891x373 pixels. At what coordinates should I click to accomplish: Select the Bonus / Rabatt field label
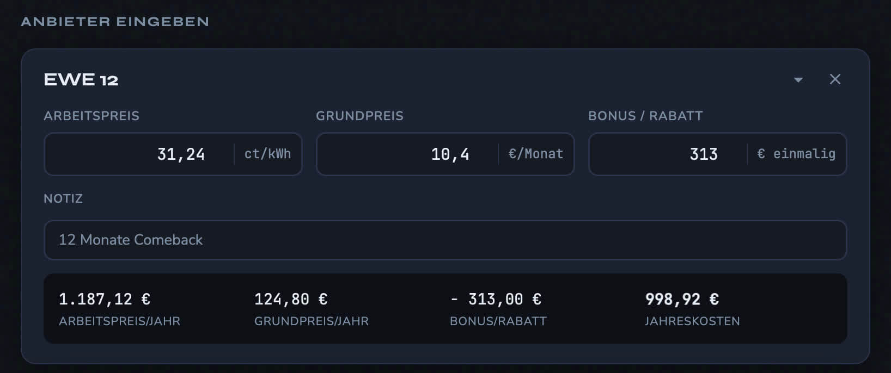coord(645,116)
